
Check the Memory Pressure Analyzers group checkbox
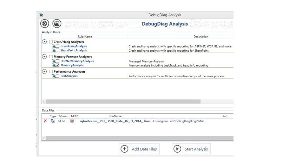point(51,57)
